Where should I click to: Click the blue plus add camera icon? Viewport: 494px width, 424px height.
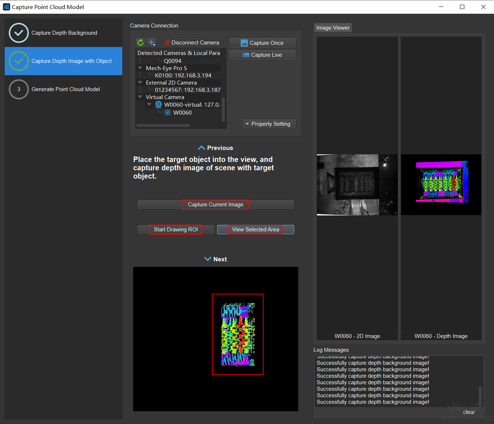[x=152, y=43]
